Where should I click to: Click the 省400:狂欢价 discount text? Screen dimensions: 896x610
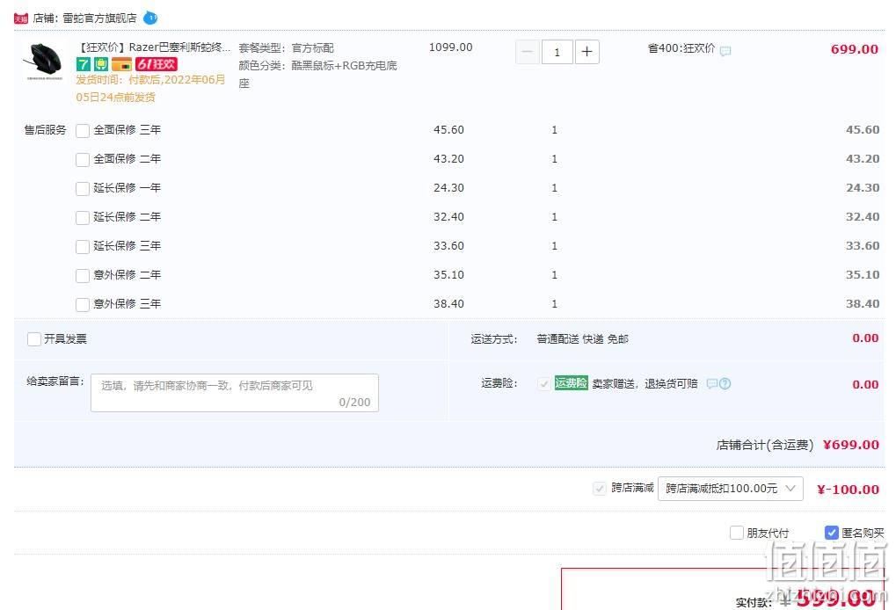681,48
